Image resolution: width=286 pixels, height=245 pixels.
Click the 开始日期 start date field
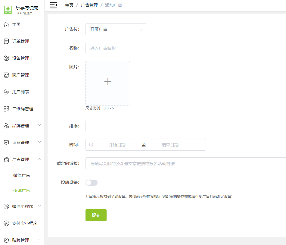click(117, 145)
